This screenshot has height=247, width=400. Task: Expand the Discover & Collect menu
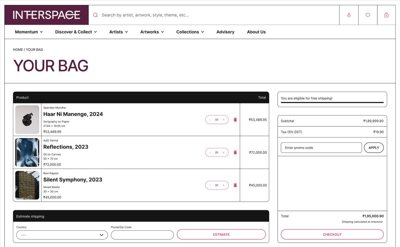(x=76, y=32)
